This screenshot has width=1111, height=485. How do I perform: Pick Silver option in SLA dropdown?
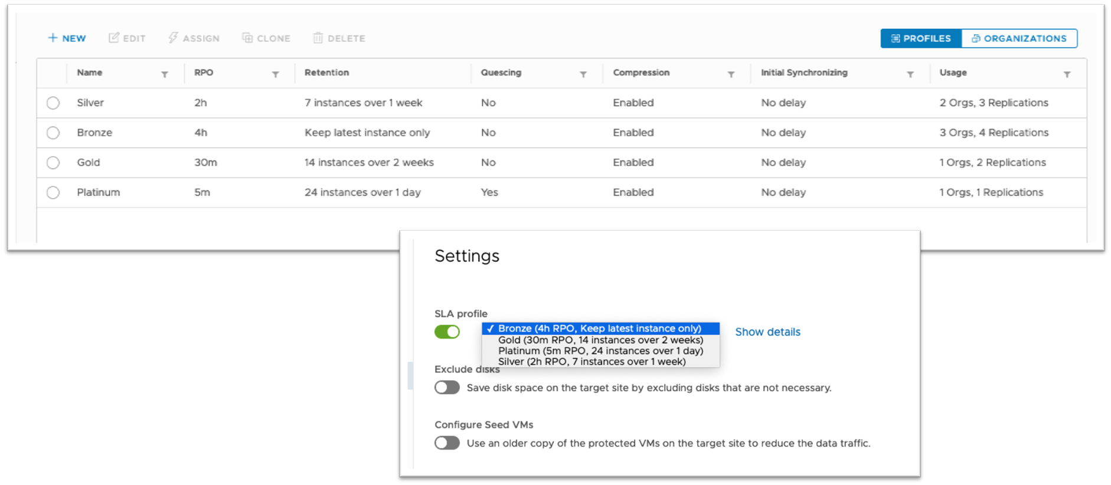[x=592, y=362]
